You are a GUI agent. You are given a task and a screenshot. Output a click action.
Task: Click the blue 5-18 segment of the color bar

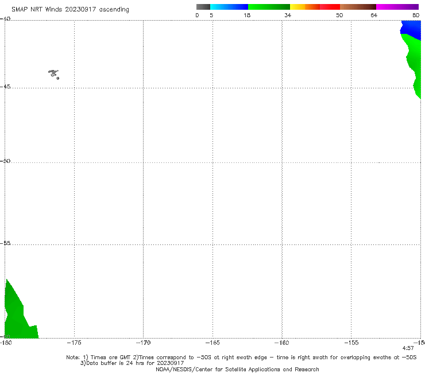[229, 7]
